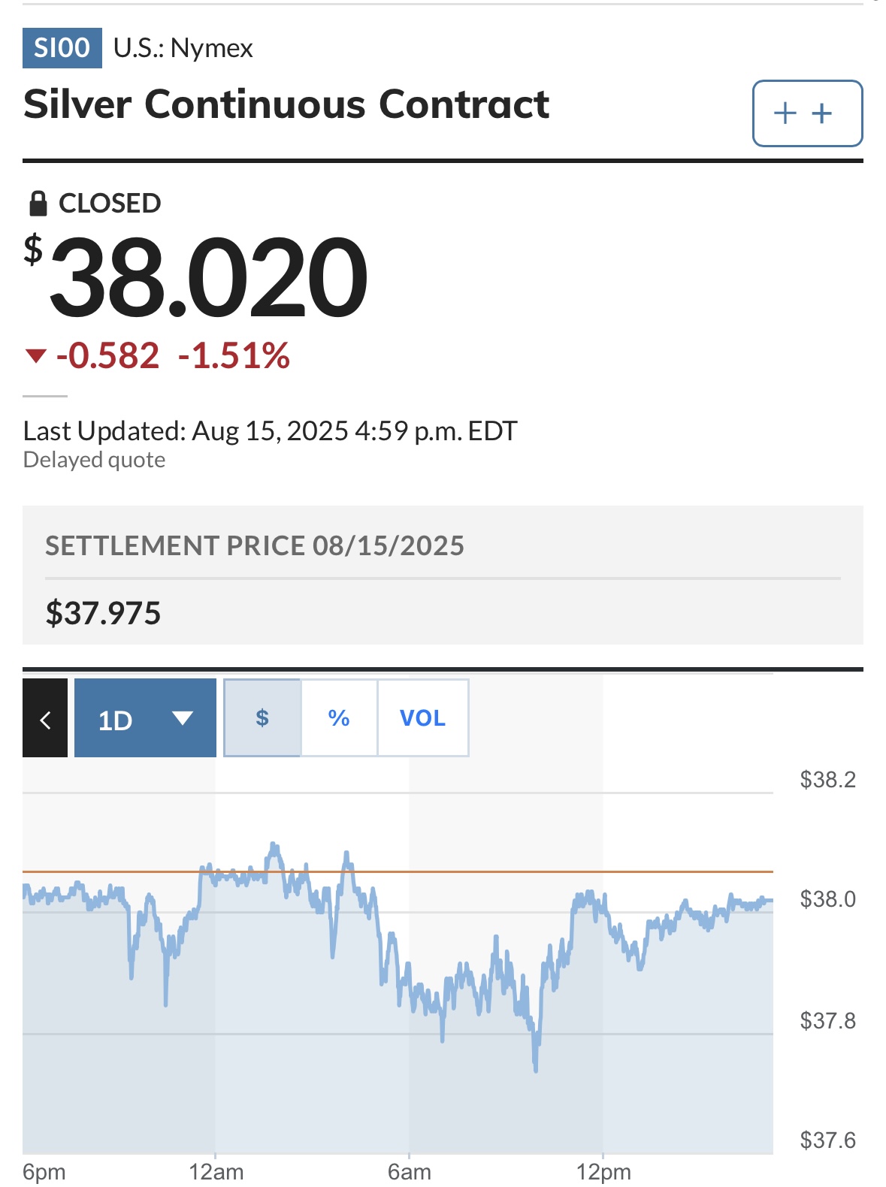The height and width of the screenshot is (1187, 886).
Task: Click the Settlement Price 08/15/2025 header
Action: point(255,545)
